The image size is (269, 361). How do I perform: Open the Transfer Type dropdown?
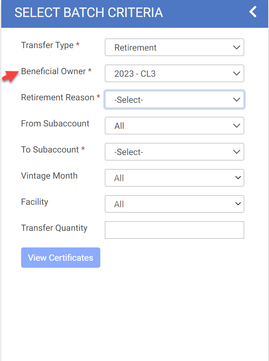174,47
